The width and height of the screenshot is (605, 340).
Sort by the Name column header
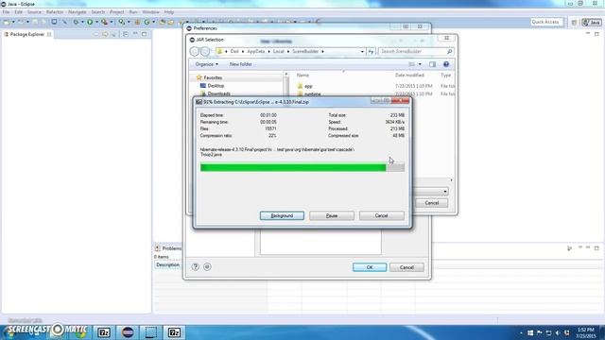302,76
